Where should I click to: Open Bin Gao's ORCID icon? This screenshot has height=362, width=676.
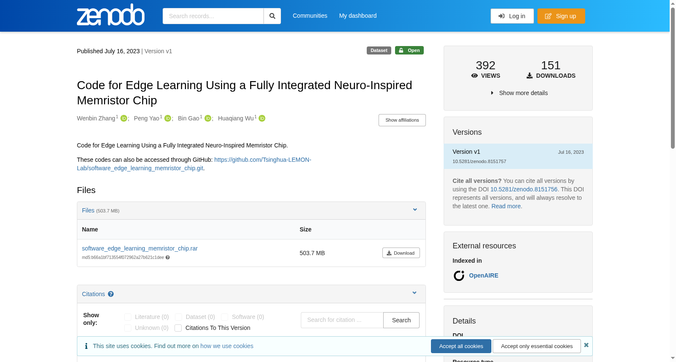coord(208,118)
